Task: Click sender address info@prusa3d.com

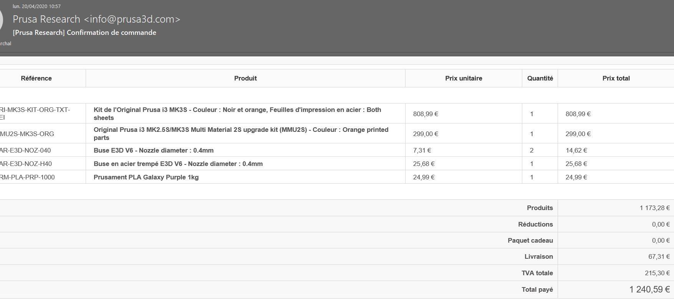Action: 132,19
